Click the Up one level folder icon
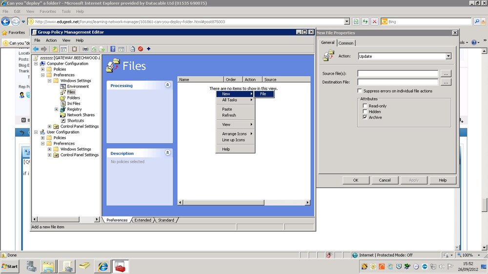Viewport: 488px width, 274px height. [x=55, y=49]
